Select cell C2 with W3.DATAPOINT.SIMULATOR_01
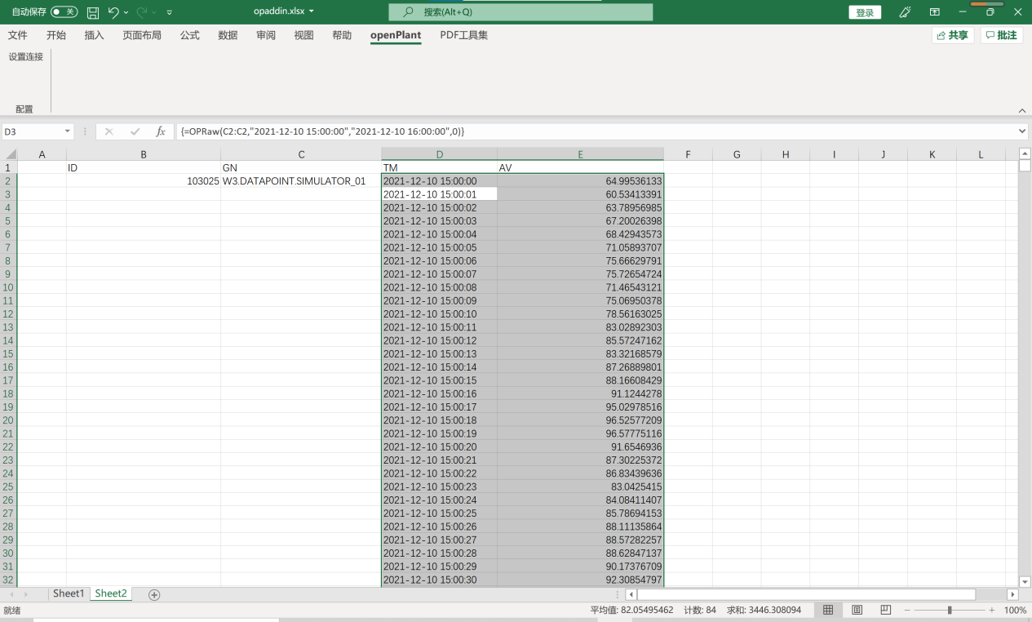Viewport: 1032px width, 622px height. [x=301, y=181]
